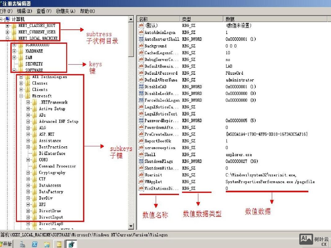This screenshot has height=248, width=331.
Task: Open Server Manager from the taskbar
Action: [x=22, y=244]
